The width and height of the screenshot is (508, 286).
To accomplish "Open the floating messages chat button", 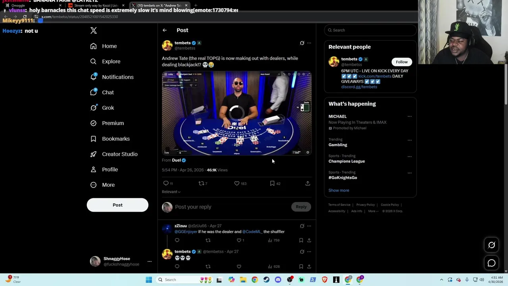I will pyautogui.click(x=491, y=263).
